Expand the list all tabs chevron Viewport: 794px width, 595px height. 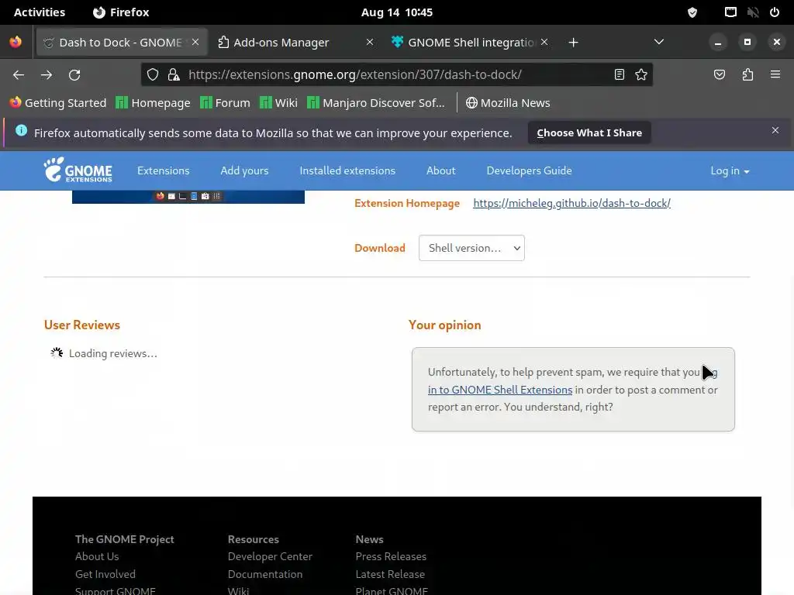point(659,42)
